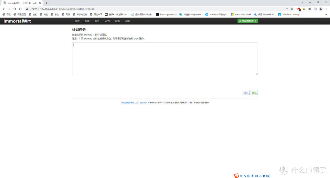Open the 服务 menu in navigation bar
This screenshot has width=330, height=178.
click(x=97, y=21)
